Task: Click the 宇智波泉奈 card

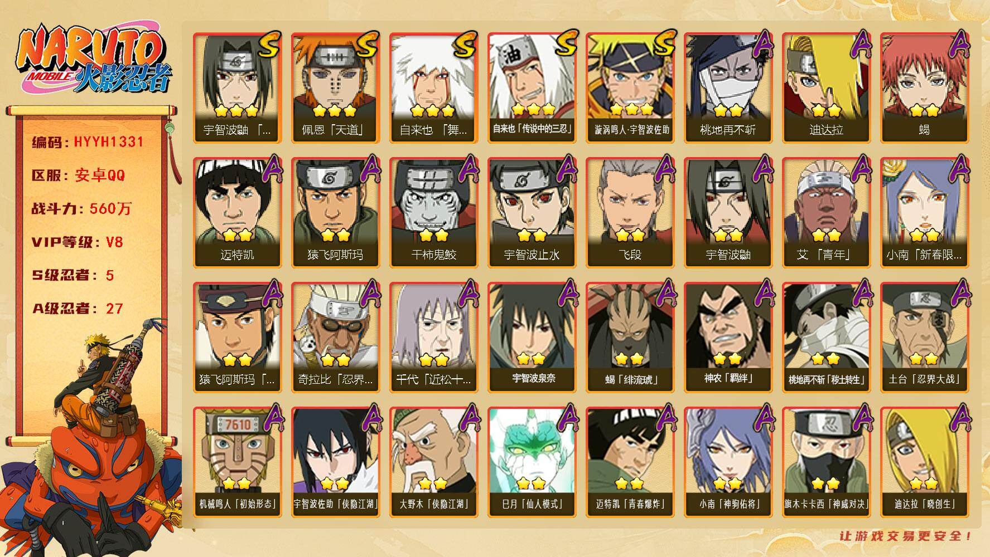Action: click(532, 338)
